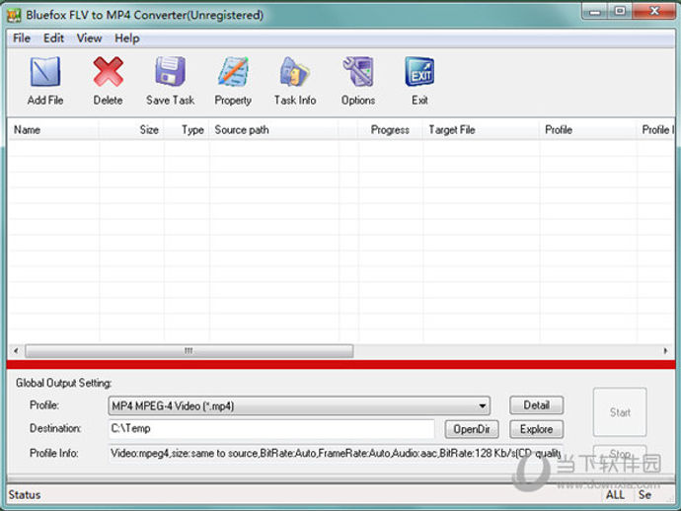Open the Help menu
681x511 pixels.
(126, 38)
